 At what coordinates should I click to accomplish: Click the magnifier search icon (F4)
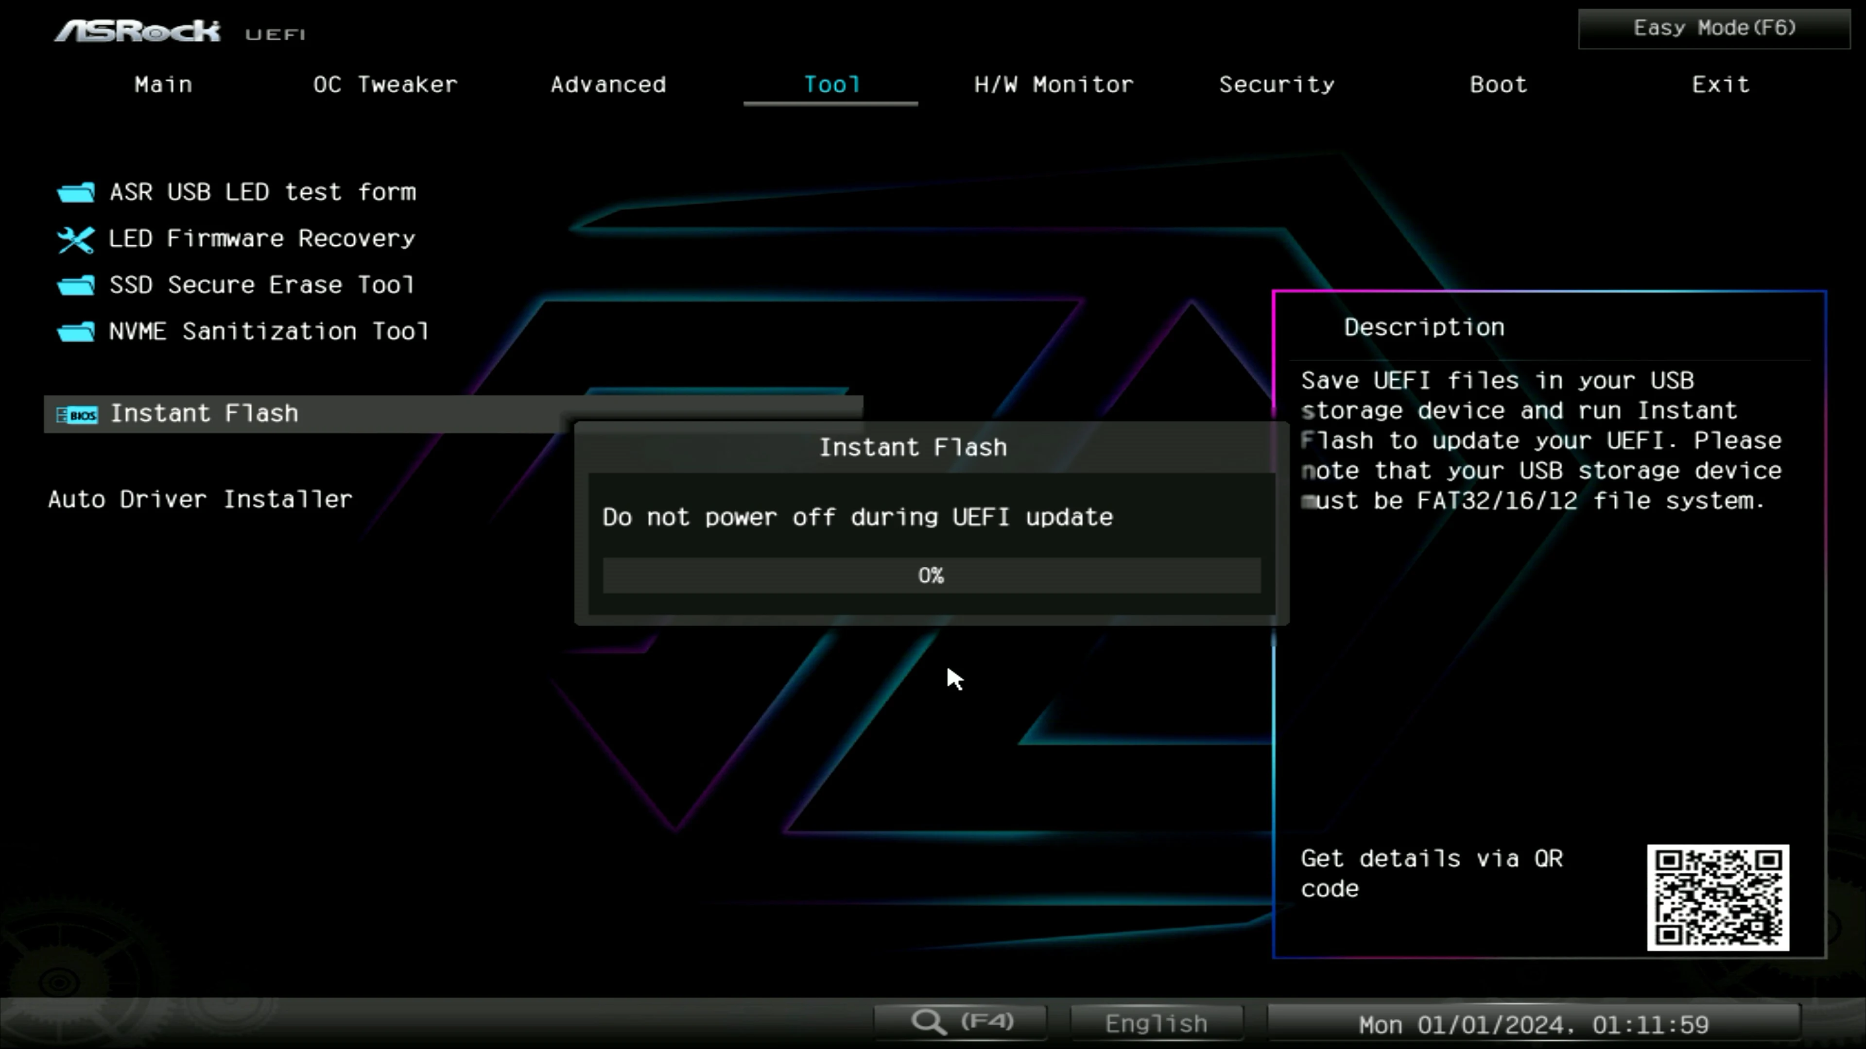point(930,1021)
